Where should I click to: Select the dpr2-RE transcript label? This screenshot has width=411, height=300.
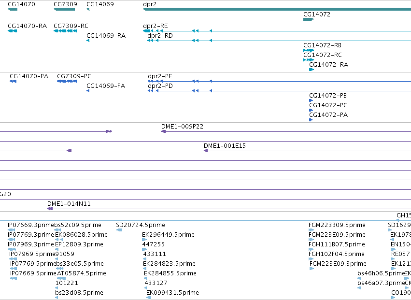[x=156, y=26]
